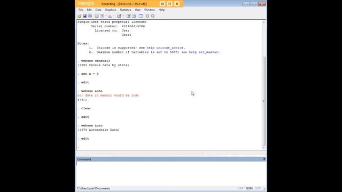The height and width of the screenshot is (192, 342).
Task: Click the 'no; data in memory would be lost' error
Action: pyautogui.click(x=108, y=95)
